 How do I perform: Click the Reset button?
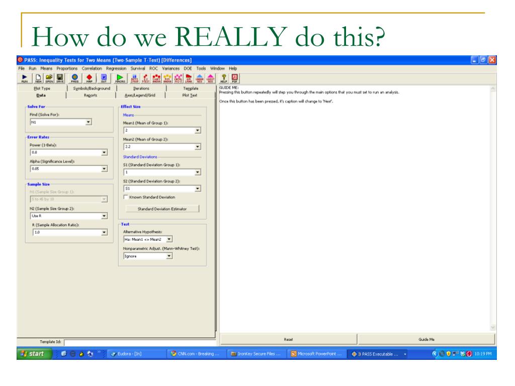[x=288, y=339]
